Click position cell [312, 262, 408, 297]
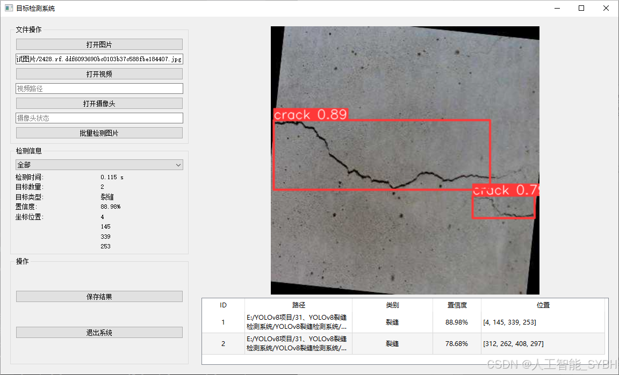 (x=543, y=343)
